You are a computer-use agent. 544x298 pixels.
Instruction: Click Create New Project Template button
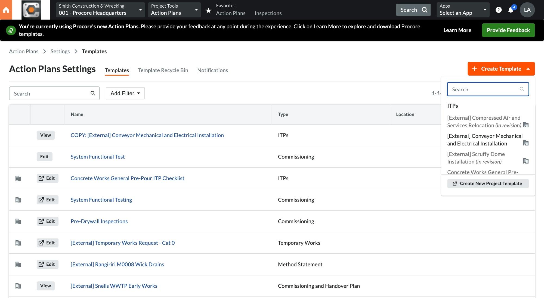click(488, 184)
